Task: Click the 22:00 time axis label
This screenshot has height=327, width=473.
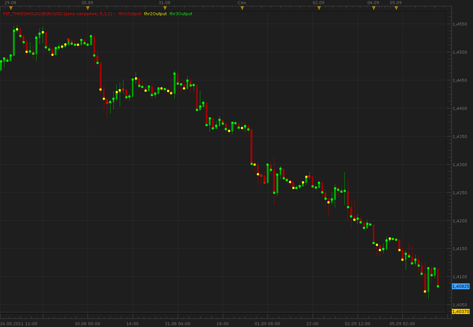Action: [312, 324]
